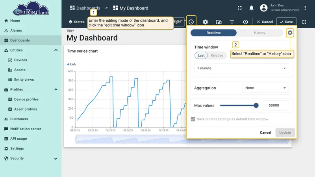Open version history icon in toolbar

(245, 22)
